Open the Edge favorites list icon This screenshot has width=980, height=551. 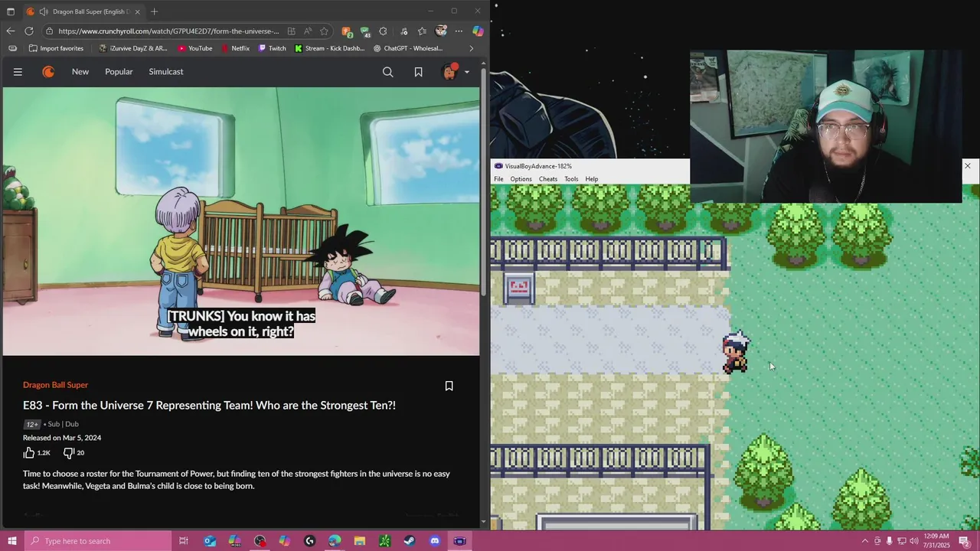(x=422, y=31)
